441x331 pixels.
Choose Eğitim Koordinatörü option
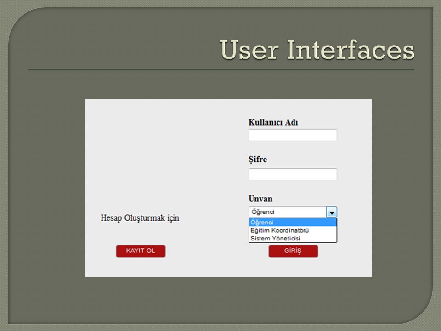293,230
